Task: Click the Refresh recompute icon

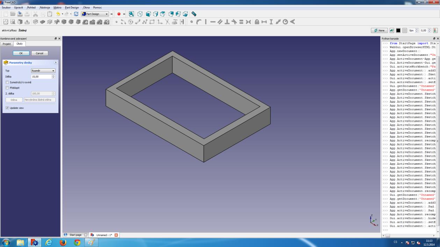Action: click(77, 14)
